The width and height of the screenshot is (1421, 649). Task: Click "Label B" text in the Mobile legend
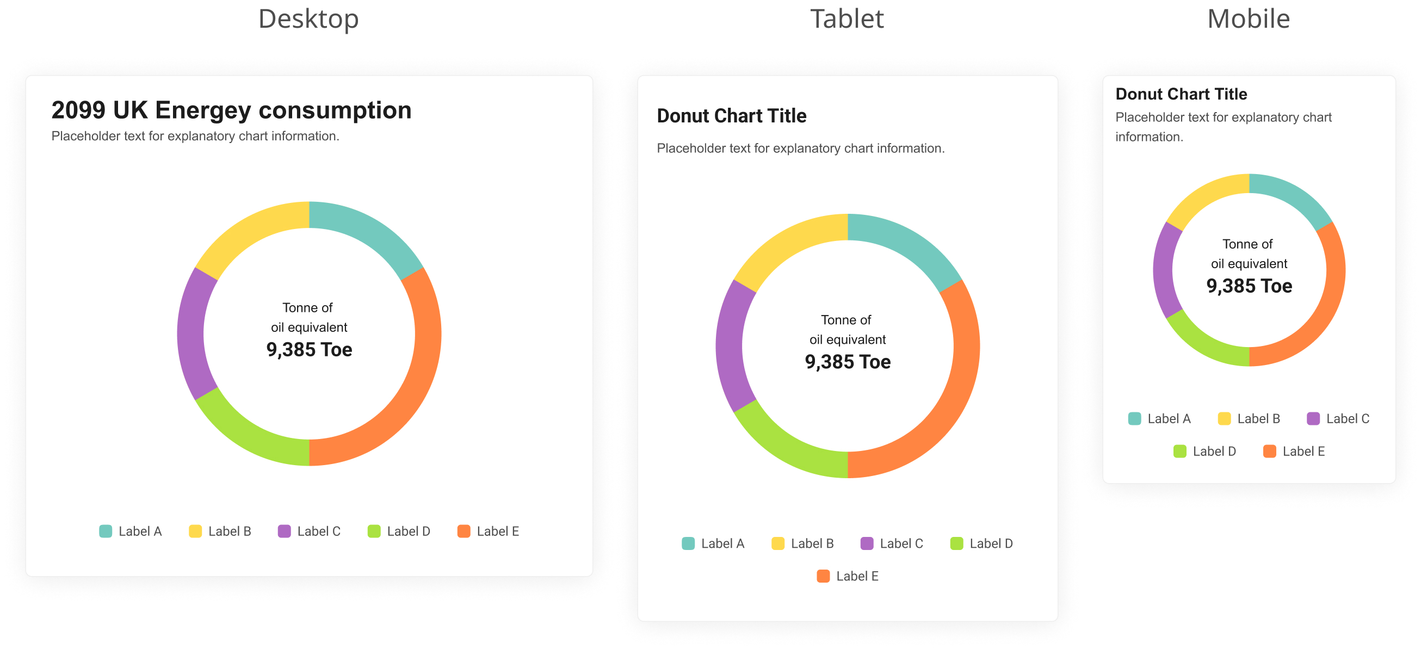click(x=1258, y=418)
